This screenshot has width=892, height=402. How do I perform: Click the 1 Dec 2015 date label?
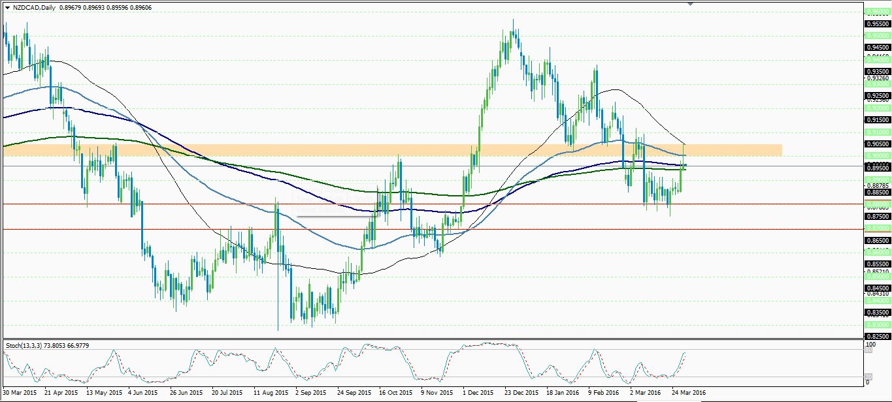pyautogui.click(x=478, y=394)
